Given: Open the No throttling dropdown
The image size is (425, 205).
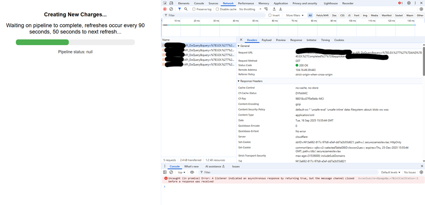Looking at the screenshot, I should pyautogui.click(x=249, y=9).
